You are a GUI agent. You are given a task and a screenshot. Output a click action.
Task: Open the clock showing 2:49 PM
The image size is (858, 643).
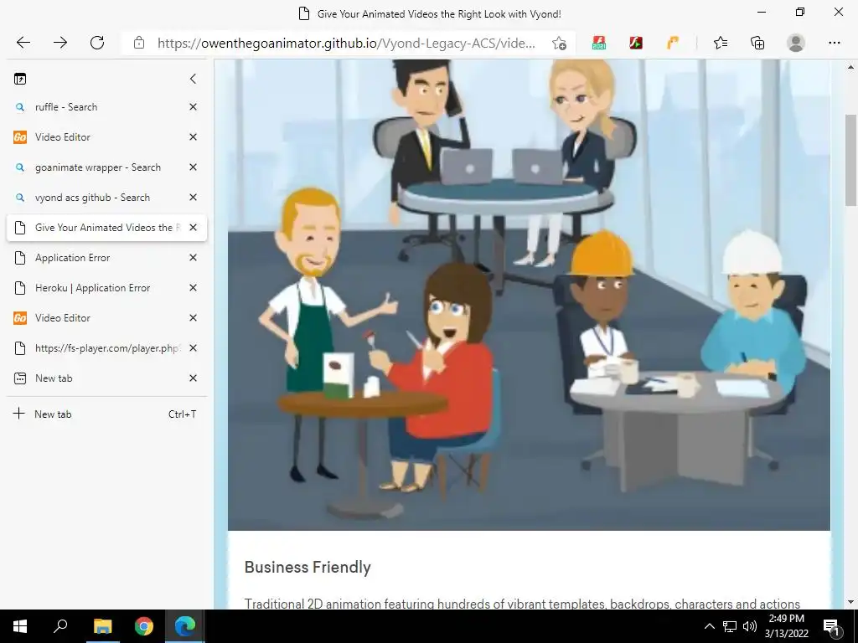point(786,626)
